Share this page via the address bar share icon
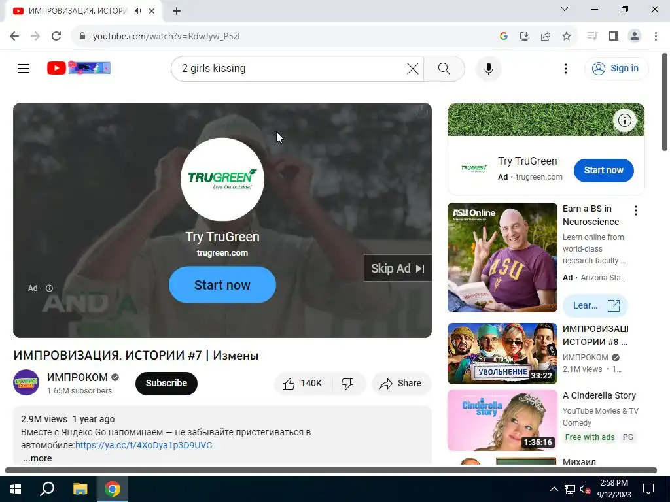This screenshot has height=502, width=670. tap(546, 36)
